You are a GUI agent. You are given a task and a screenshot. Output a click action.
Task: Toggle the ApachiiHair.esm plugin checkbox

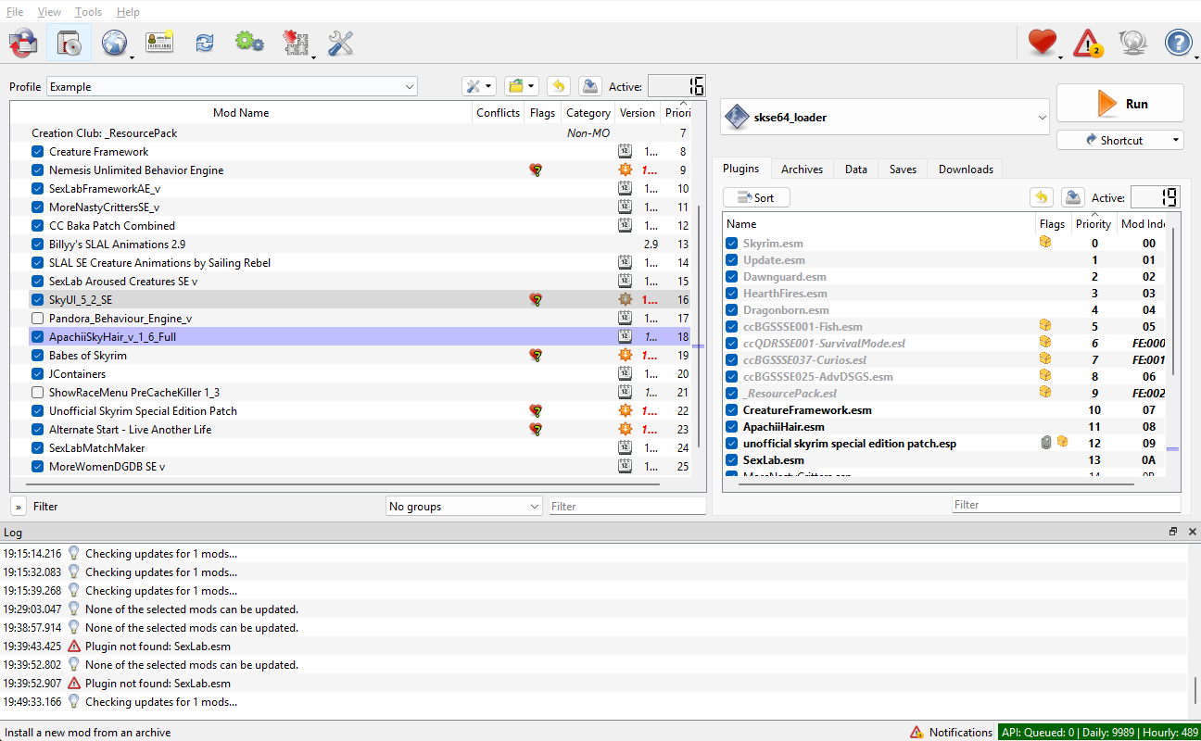[732, 427]
